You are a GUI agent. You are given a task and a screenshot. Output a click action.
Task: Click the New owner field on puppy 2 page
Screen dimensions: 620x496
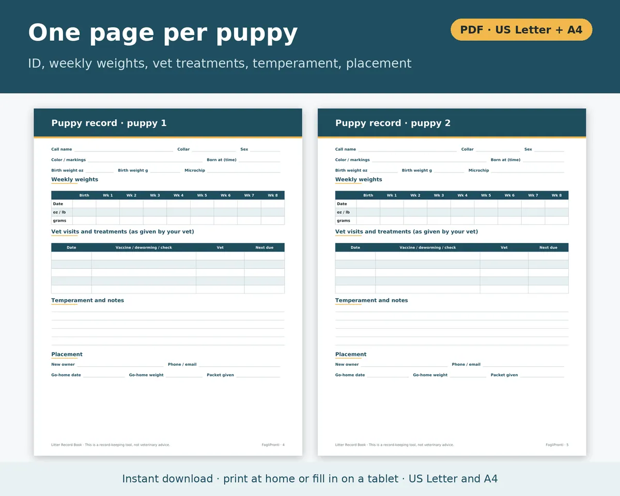pyautogui.click(x=405, y=364)
